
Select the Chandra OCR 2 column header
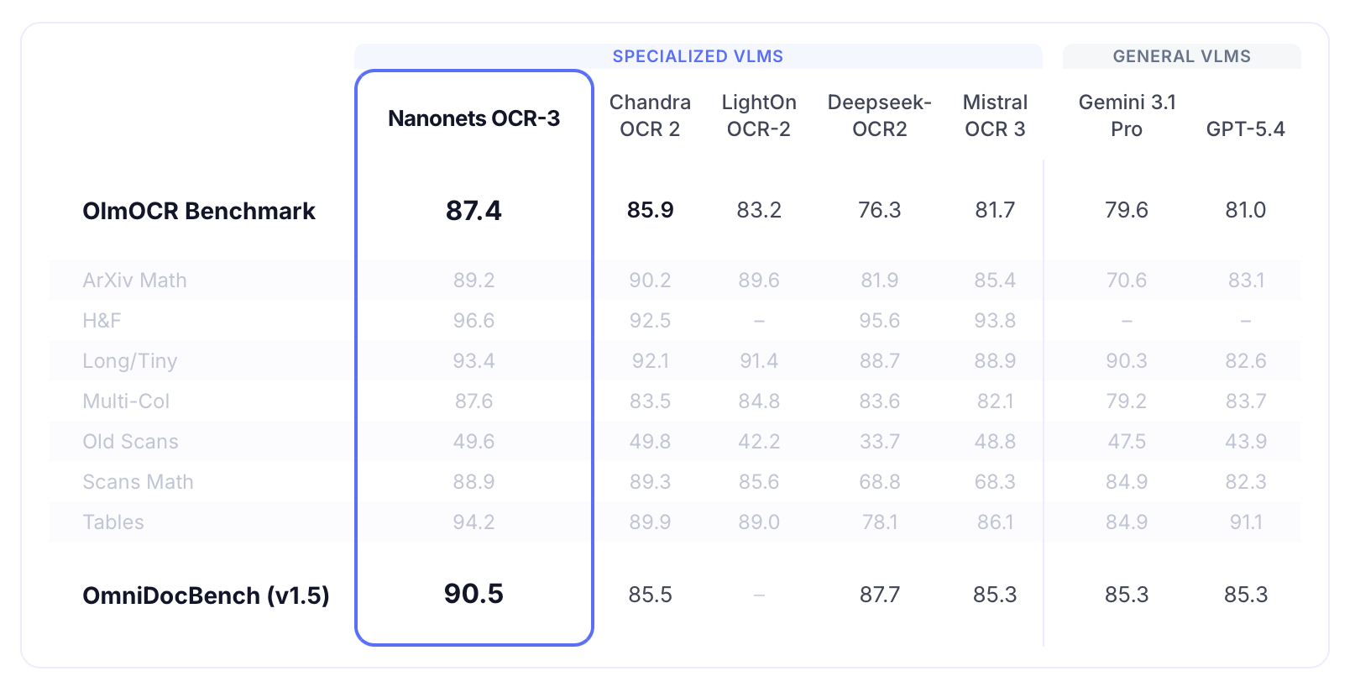pos(650,115)
